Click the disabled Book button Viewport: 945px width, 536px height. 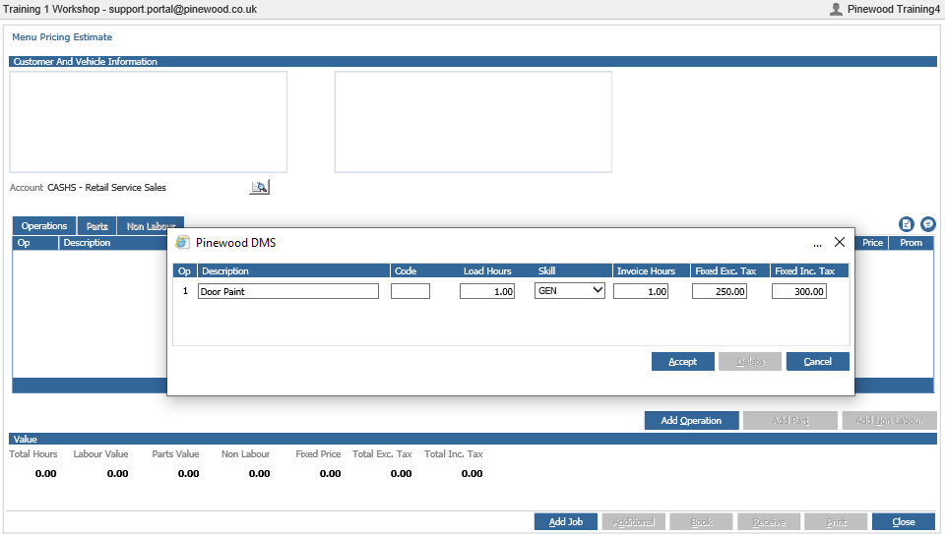(701, 522)
